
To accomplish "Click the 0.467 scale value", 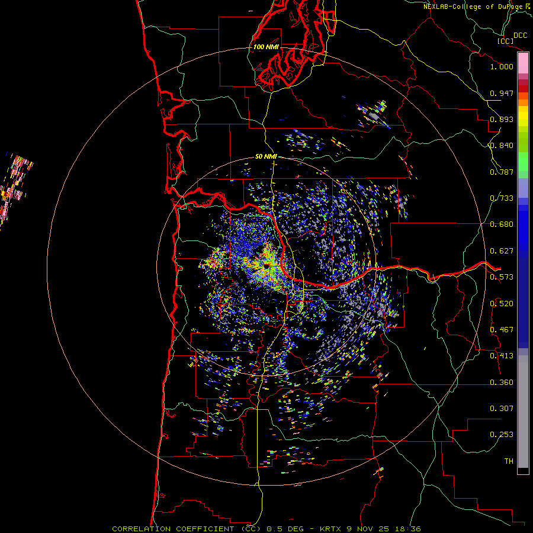I will click(x=502, y=330).
